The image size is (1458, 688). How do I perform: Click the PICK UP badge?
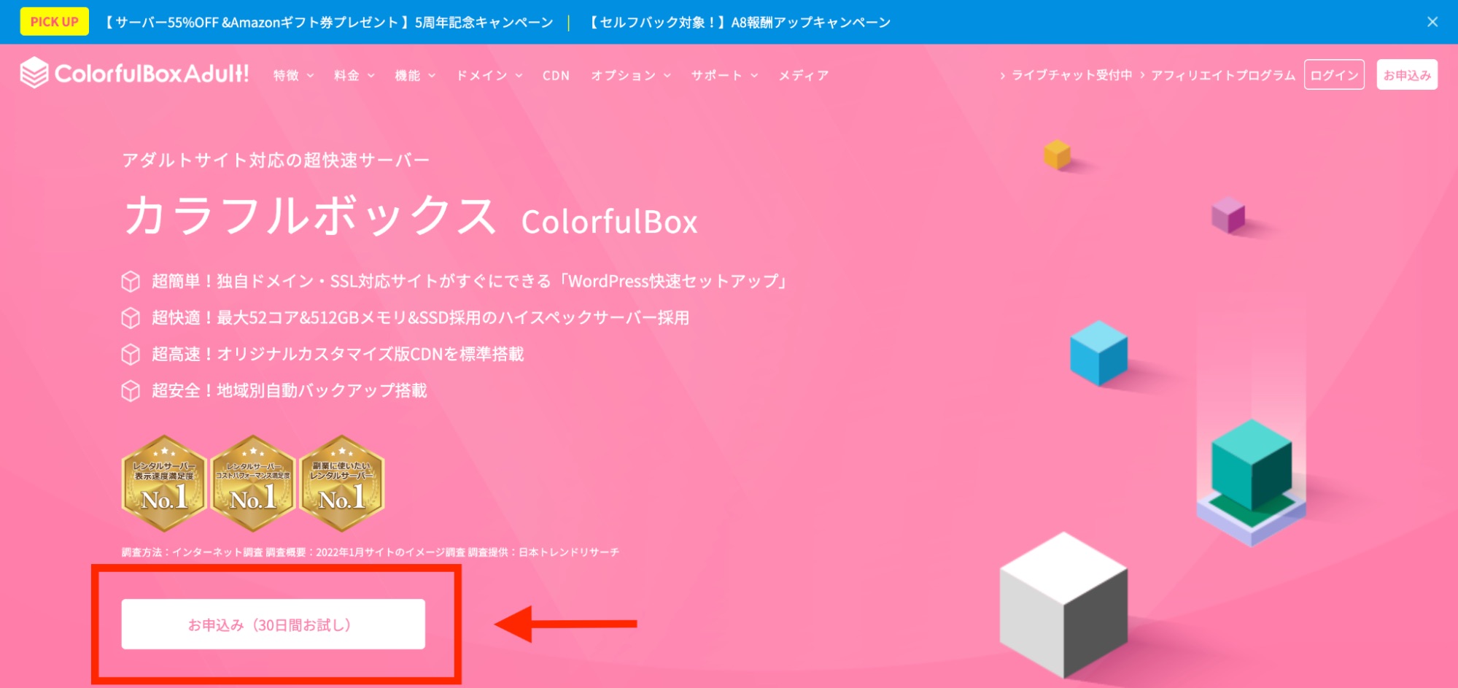tap(55, 22)
